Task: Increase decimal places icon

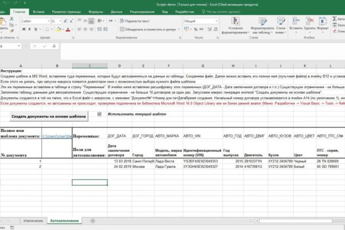Action: pos(210,29)
